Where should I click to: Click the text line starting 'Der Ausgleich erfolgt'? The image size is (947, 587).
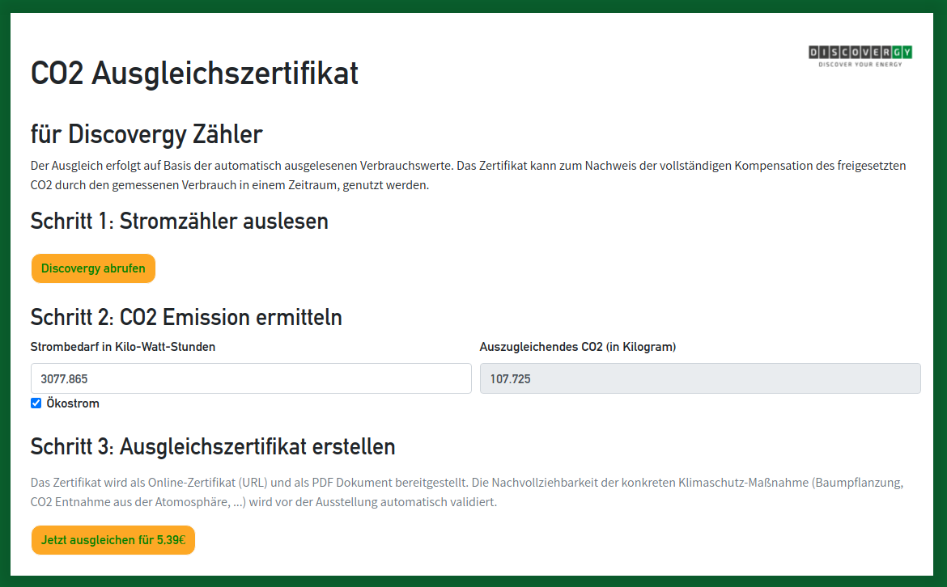click(x=468, y=165)
